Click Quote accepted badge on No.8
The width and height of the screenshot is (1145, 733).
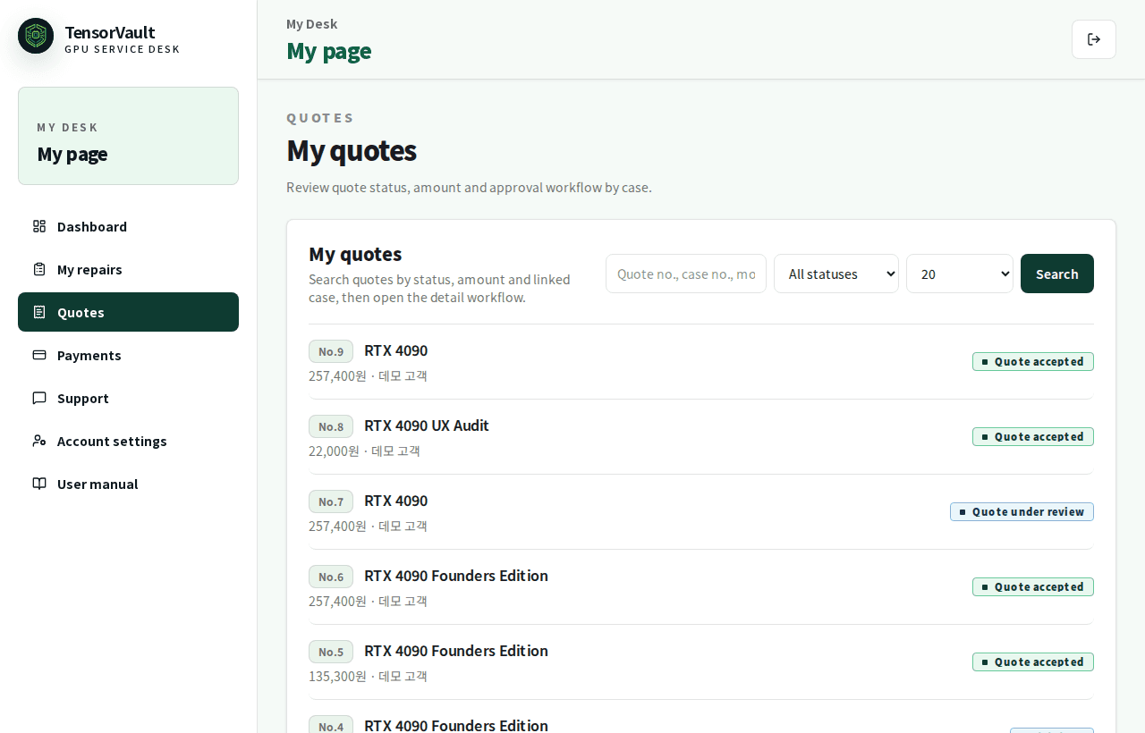(x=1033, y=437)
